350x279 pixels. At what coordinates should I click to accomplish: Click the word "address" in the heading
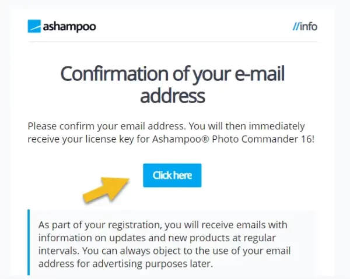[173, 96]
